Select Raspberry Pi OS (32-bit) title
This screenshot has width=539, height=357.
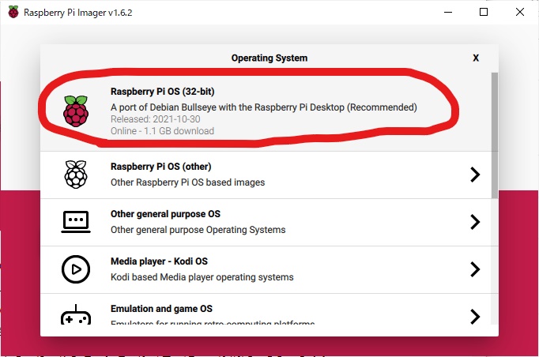(x=162, y=92)
